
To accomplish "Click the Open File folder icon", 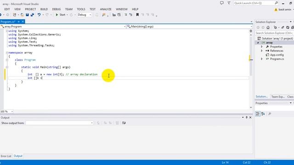I will point(22,15).
